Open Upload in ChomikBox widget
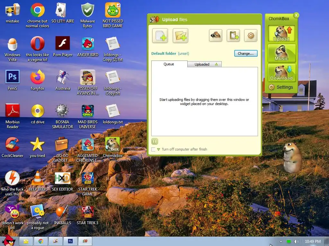Viewport: 329px width, 246px height. (x=281, y=33)
